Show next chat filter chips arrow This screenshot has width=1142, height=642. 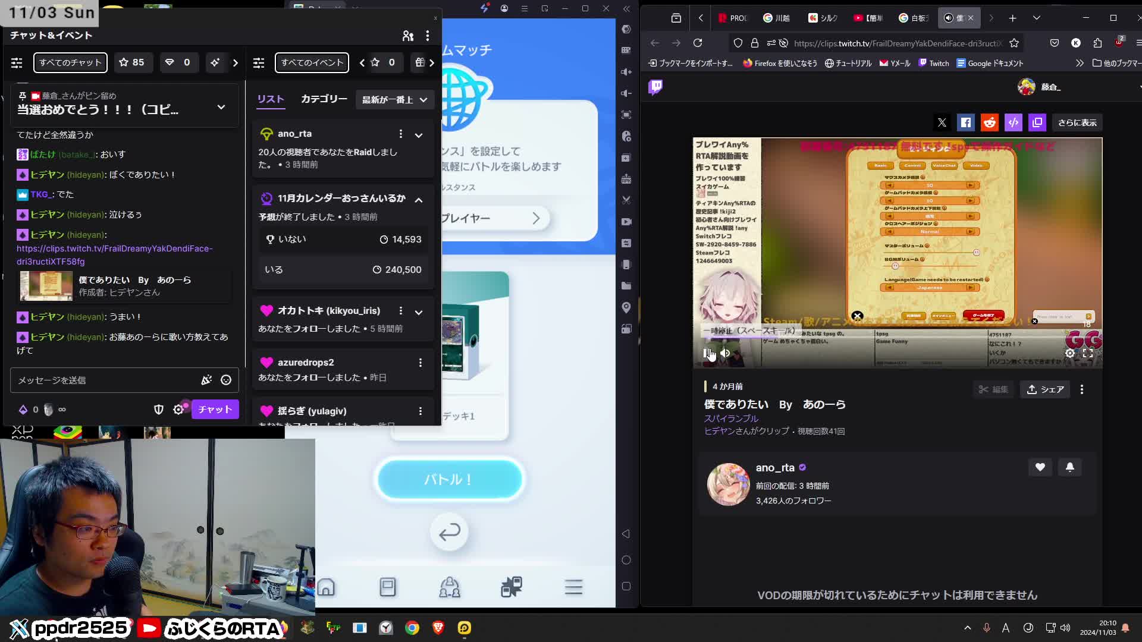[236, 62]
